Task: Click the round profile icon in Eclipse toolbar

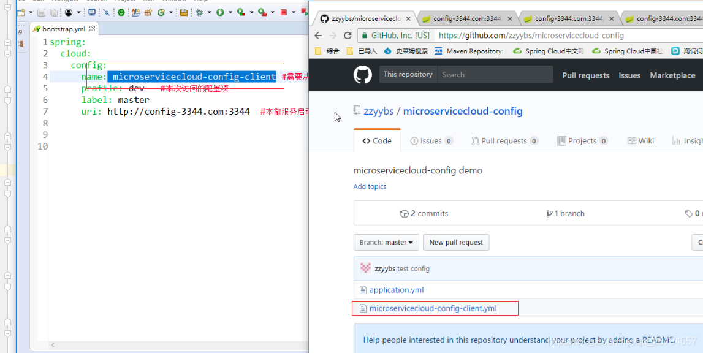Action: point(69,12)
